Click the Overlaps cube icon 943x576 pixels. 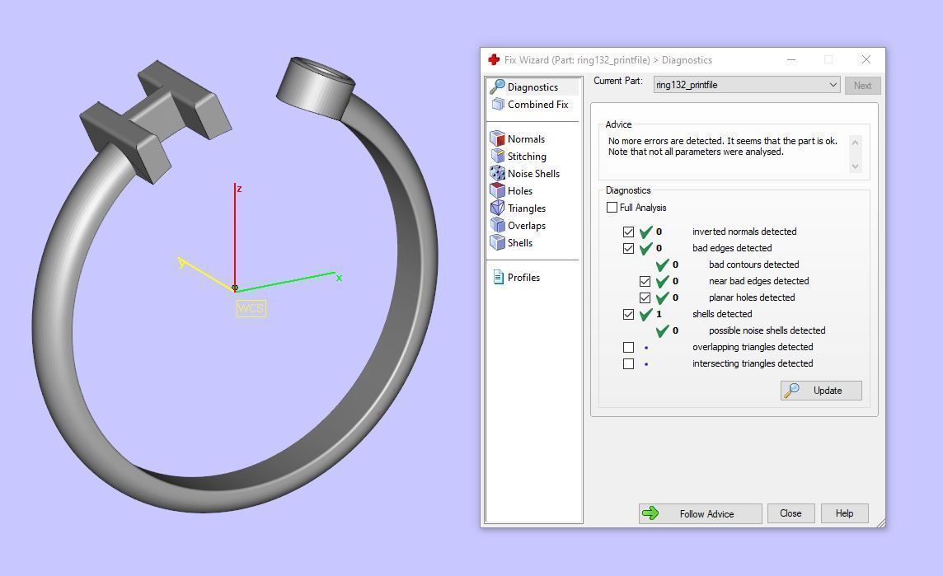point(497,225)
